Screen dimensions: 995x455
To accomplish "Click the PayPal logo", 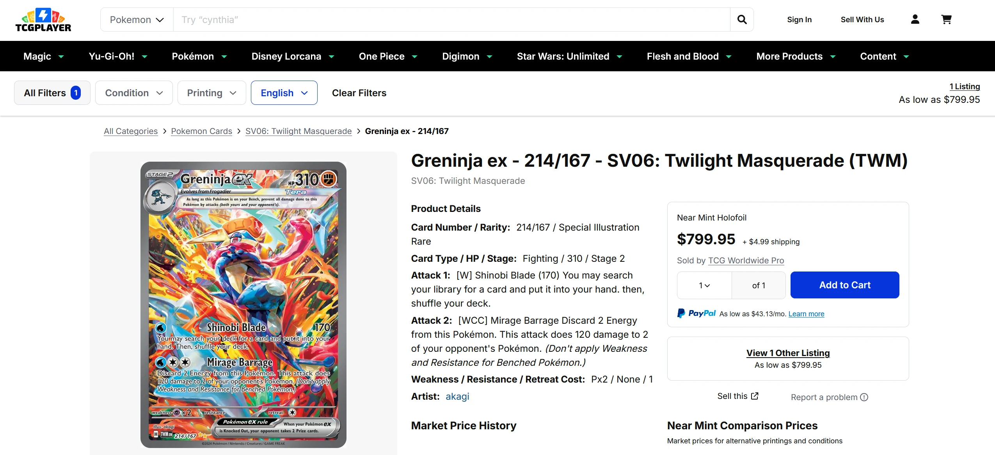I will pos(697,313).
